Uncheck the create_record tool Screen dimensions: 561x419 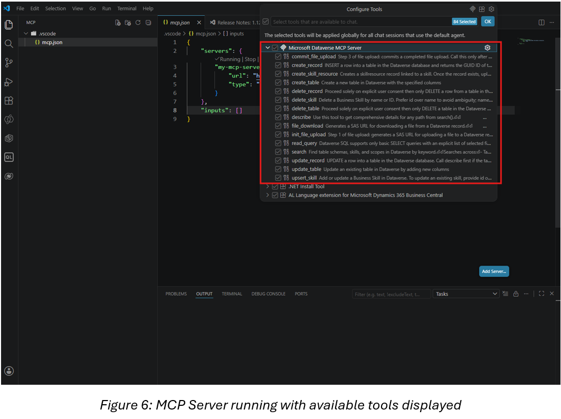coord(278,65)
